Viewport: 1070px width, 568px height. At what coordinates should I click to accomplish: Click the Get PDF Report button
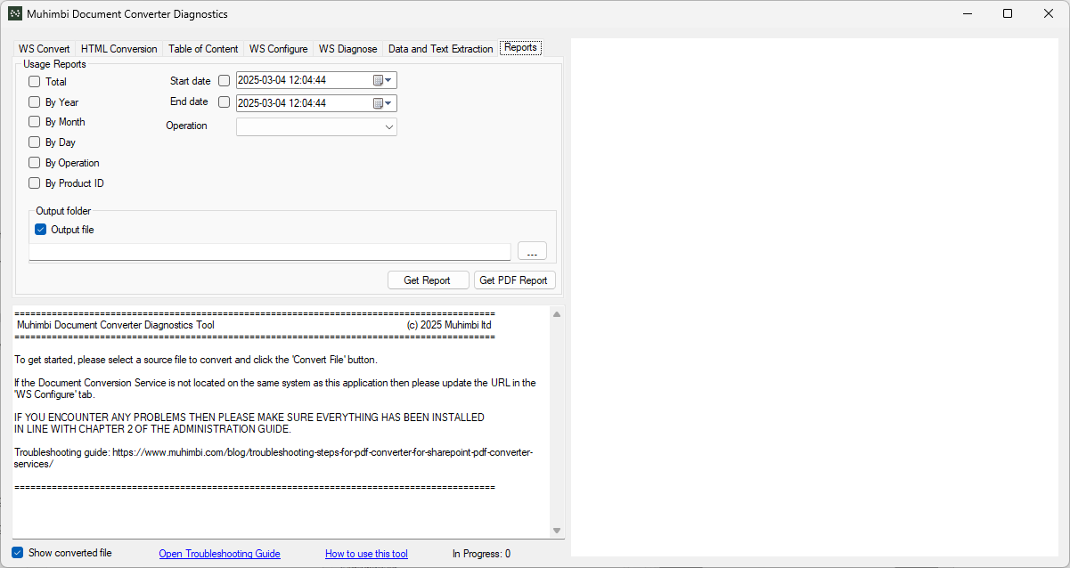(x=514, y=280)
